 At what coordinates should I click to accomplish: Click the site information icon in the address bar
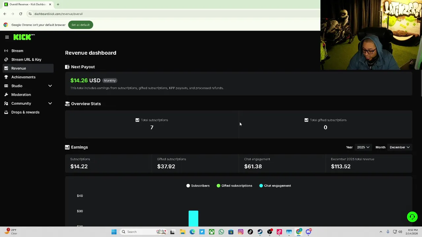pos(30,14)
